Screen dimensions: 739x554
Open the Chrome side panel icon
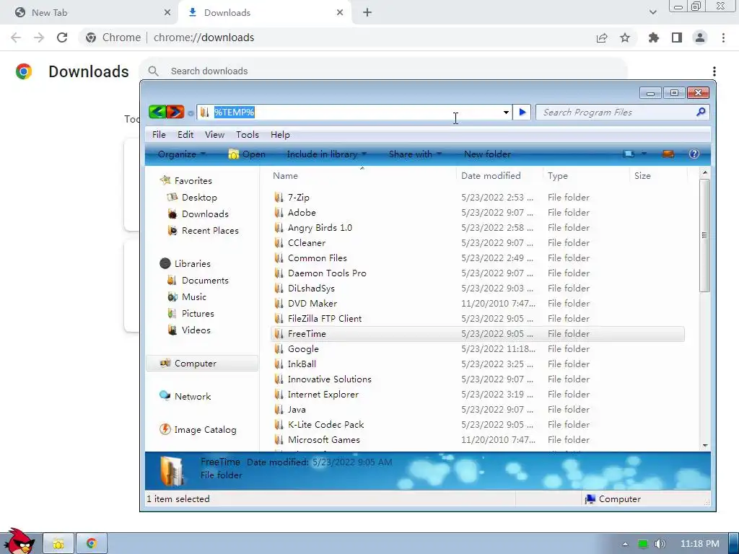pyautogui.click(x=677, y=38)
